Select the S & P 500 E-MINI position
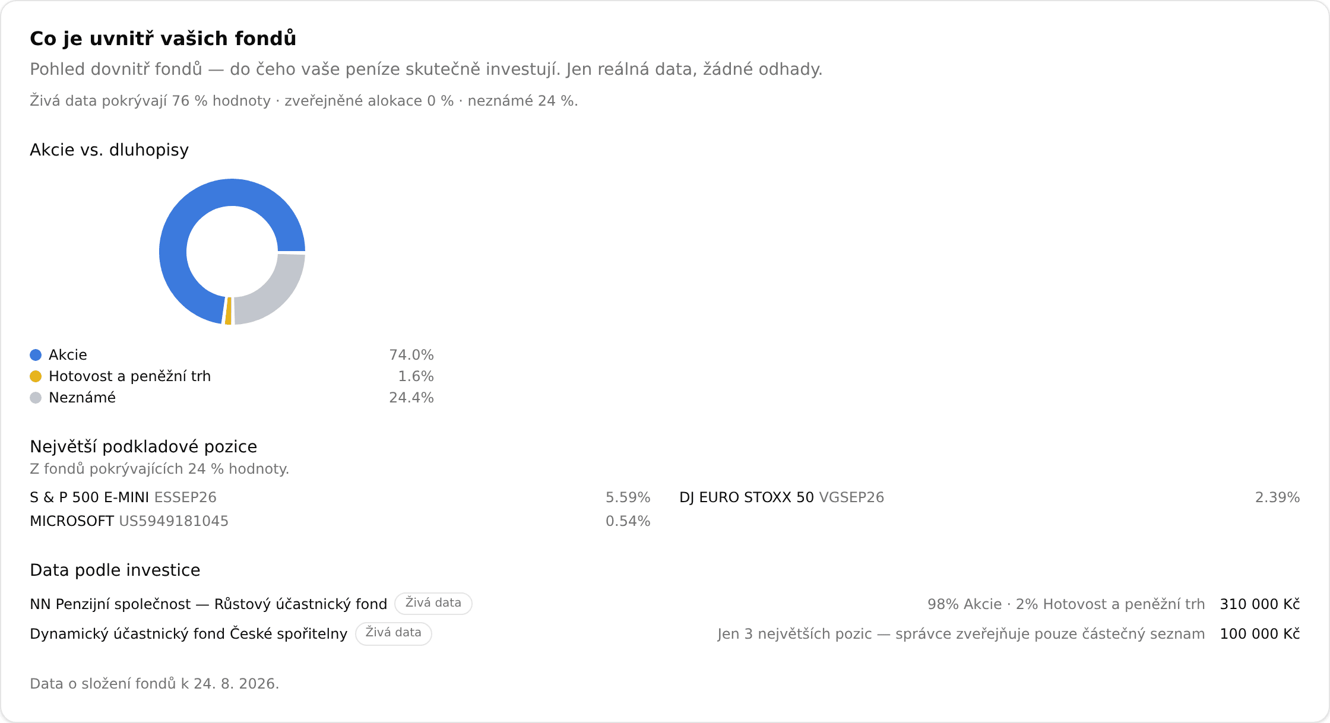This screenshot has height=723, width=1330. coord(340,497)
